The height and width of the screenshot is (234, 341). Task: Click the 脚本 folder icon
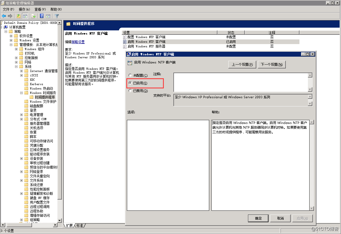26,137
